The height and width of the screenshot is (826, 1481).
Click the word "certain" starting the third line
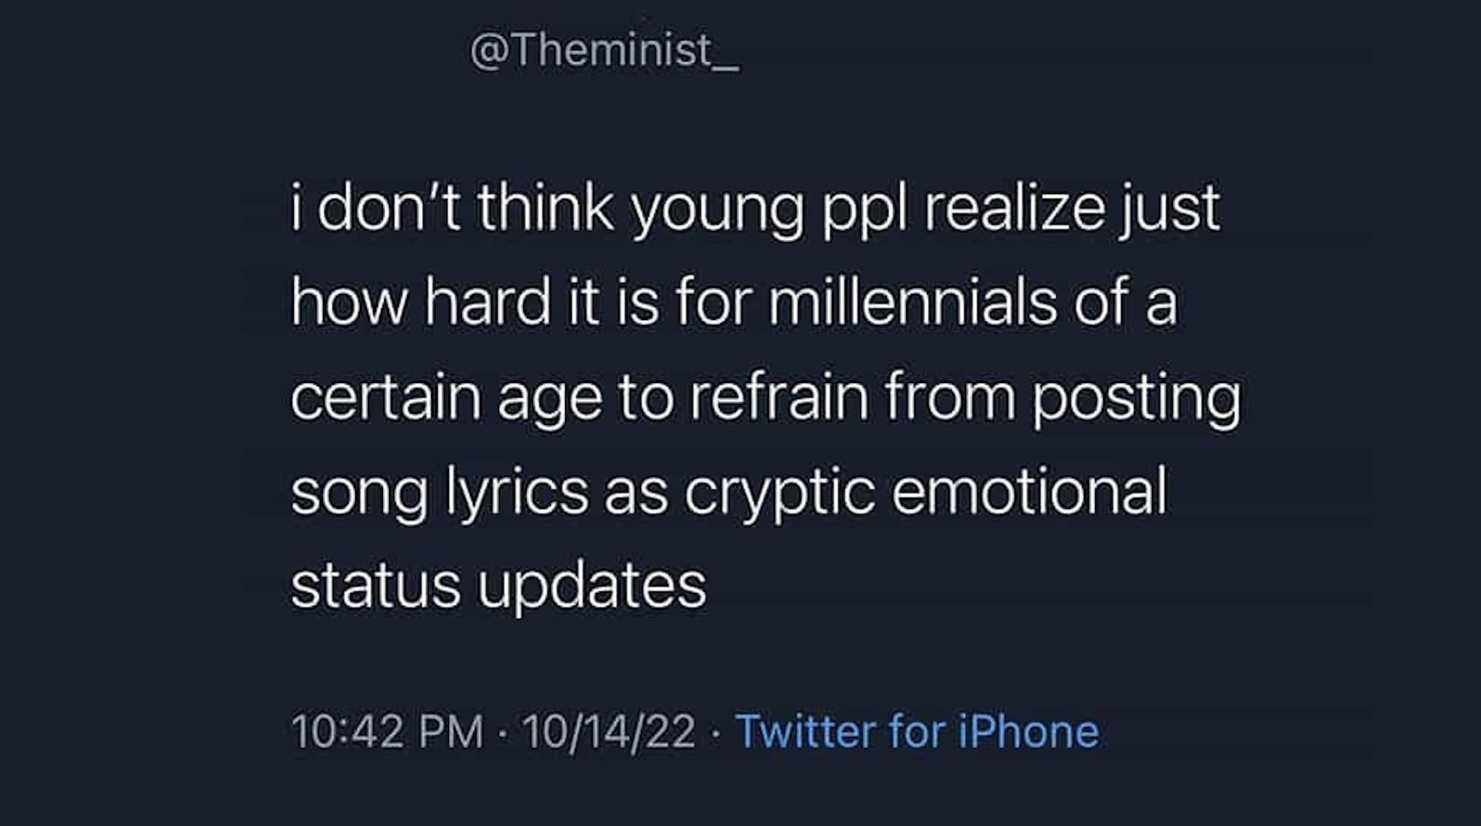[x=385, y=398]
